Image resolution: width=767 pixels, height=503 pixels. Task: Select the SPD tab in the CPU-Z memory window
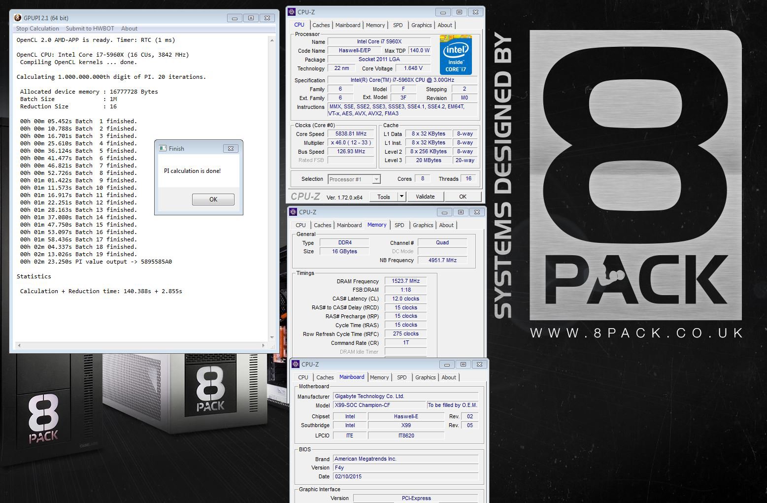tap(400, 225)
